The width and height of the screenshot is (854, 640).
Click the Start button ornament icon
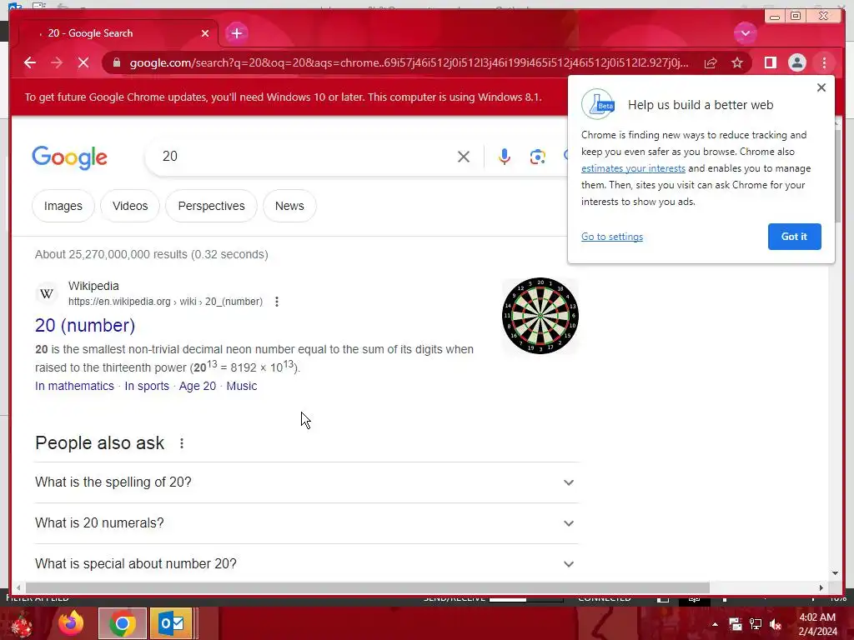tap(22, 623)
